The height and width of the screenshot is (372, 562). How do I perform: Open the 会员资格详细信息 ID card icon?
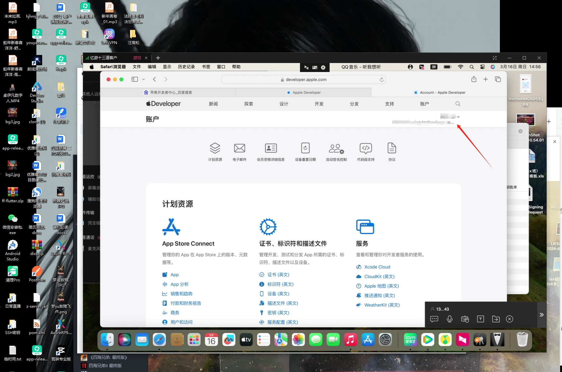tap(271, 148)
